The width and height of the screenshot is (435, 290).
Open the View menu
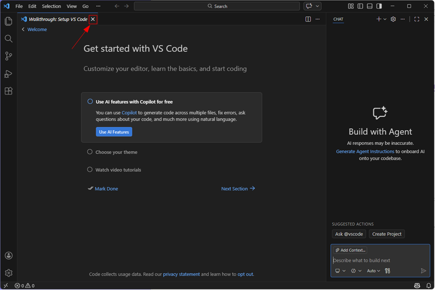click(71, 6)
